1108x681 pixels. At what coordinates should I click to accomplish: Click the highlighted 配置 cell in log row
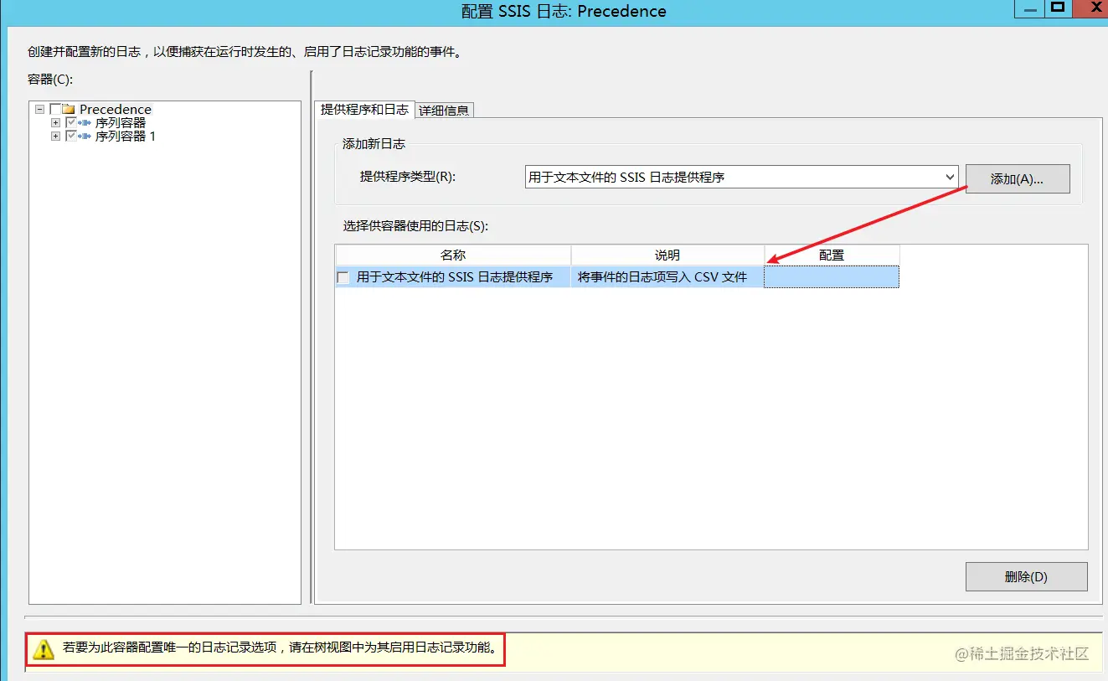pos(832,276)
